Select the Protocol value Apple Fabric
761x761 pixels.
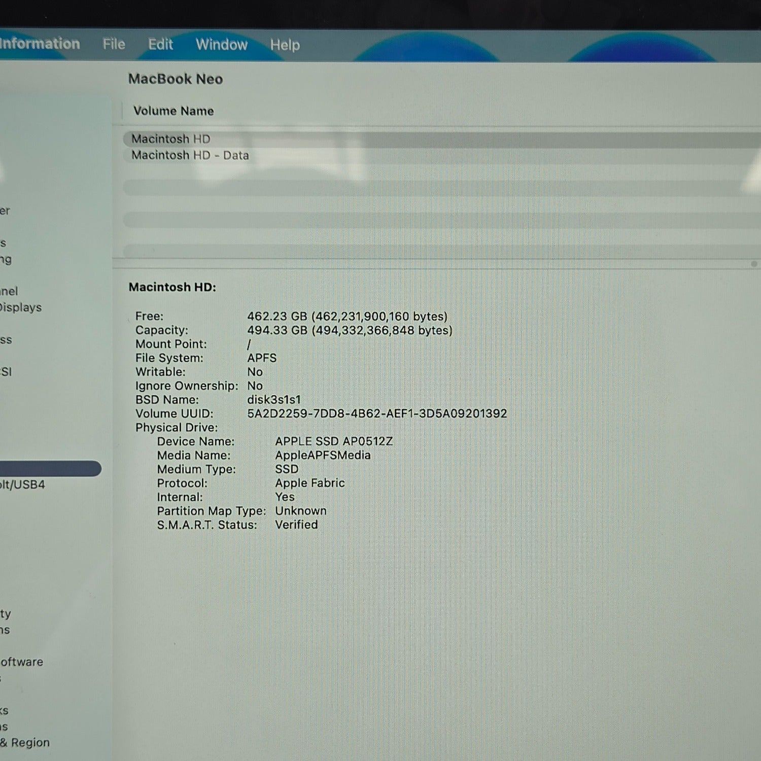tap(310, 483)
